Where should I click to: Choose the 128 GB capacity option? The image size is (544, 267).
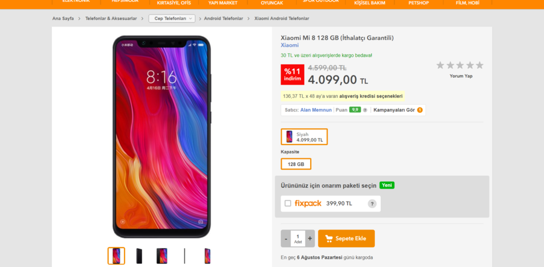click(296, 164)
